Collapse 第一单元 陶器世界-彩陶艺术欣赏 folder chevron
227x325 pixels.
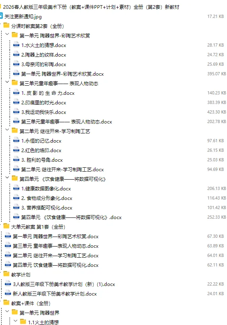click(7, 34)
